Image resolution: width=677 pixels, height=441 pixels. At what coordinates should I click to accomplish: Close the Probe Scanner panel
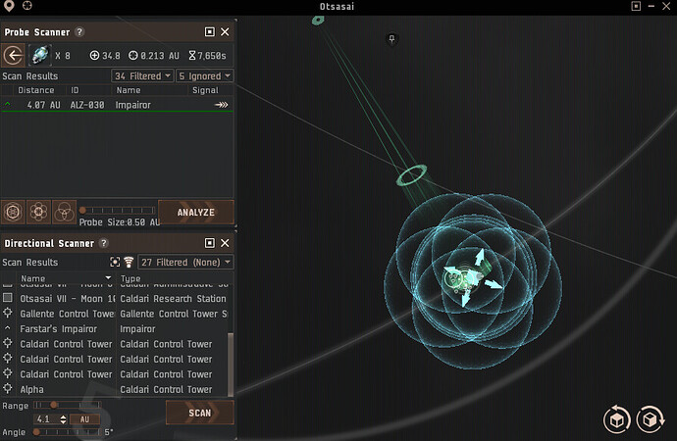coord(225,31)
